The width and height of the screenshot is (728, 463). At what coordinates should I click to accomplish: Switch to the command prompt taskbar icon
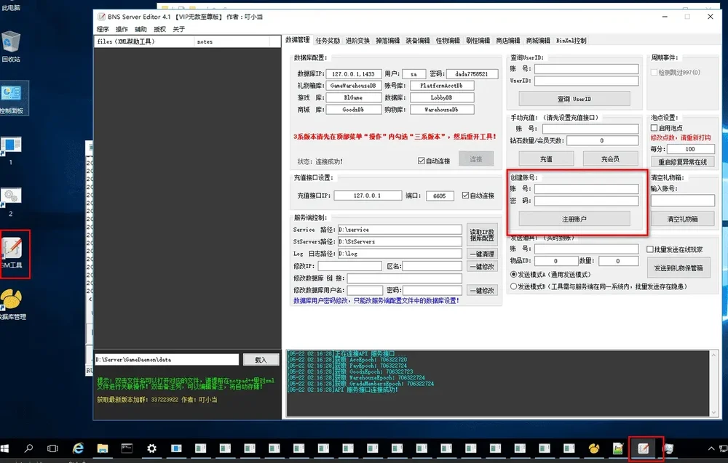pos(127,448)
